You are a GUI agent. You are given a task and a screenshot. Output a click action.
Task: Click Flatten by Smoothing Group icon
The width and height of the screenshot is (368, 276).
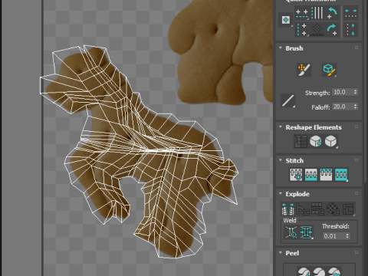pos(317,209)
